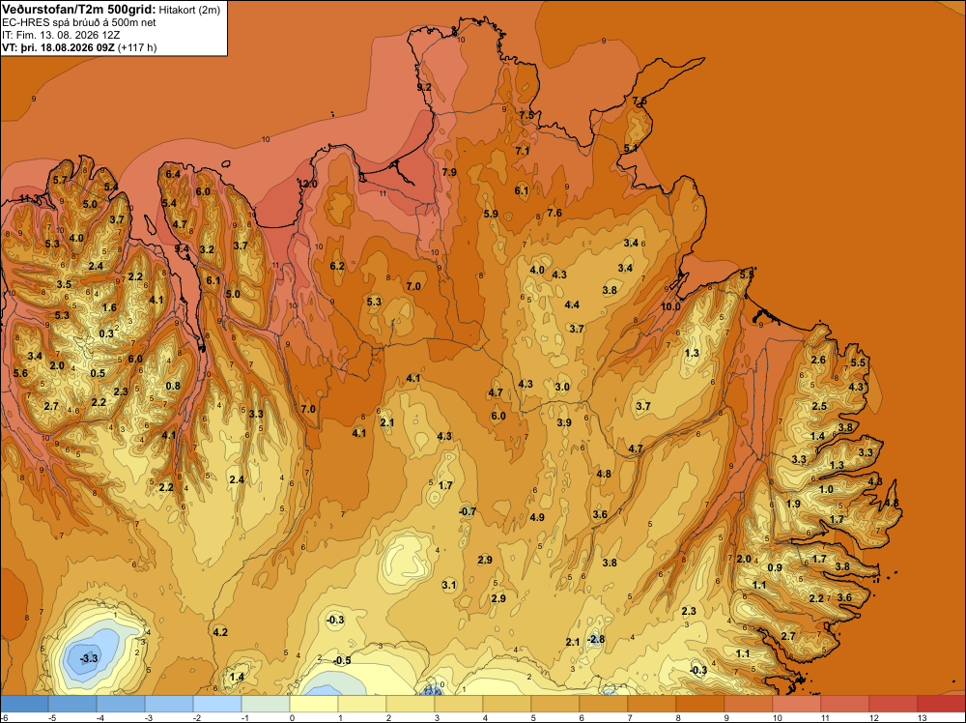
Task: Pick the legend swatch between 11 and 12
Action: pos(844,704)
